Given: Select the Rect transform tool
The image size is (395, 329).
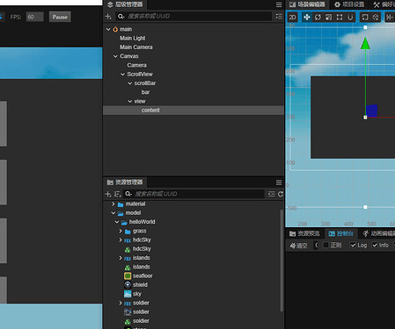Looking at the screenshot, I should [340, 18].
